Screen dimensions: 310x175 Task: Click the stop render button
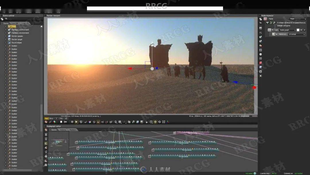click(x=61, y=122)
